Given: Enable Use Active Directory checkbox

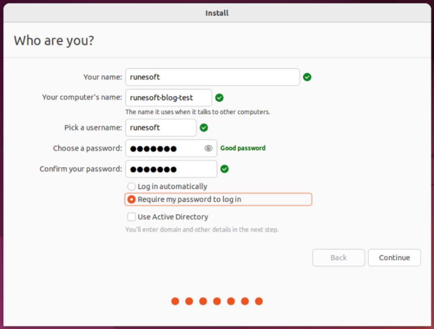Looking at the screenshot, I should pyautogui.click(x=131, y=217).
